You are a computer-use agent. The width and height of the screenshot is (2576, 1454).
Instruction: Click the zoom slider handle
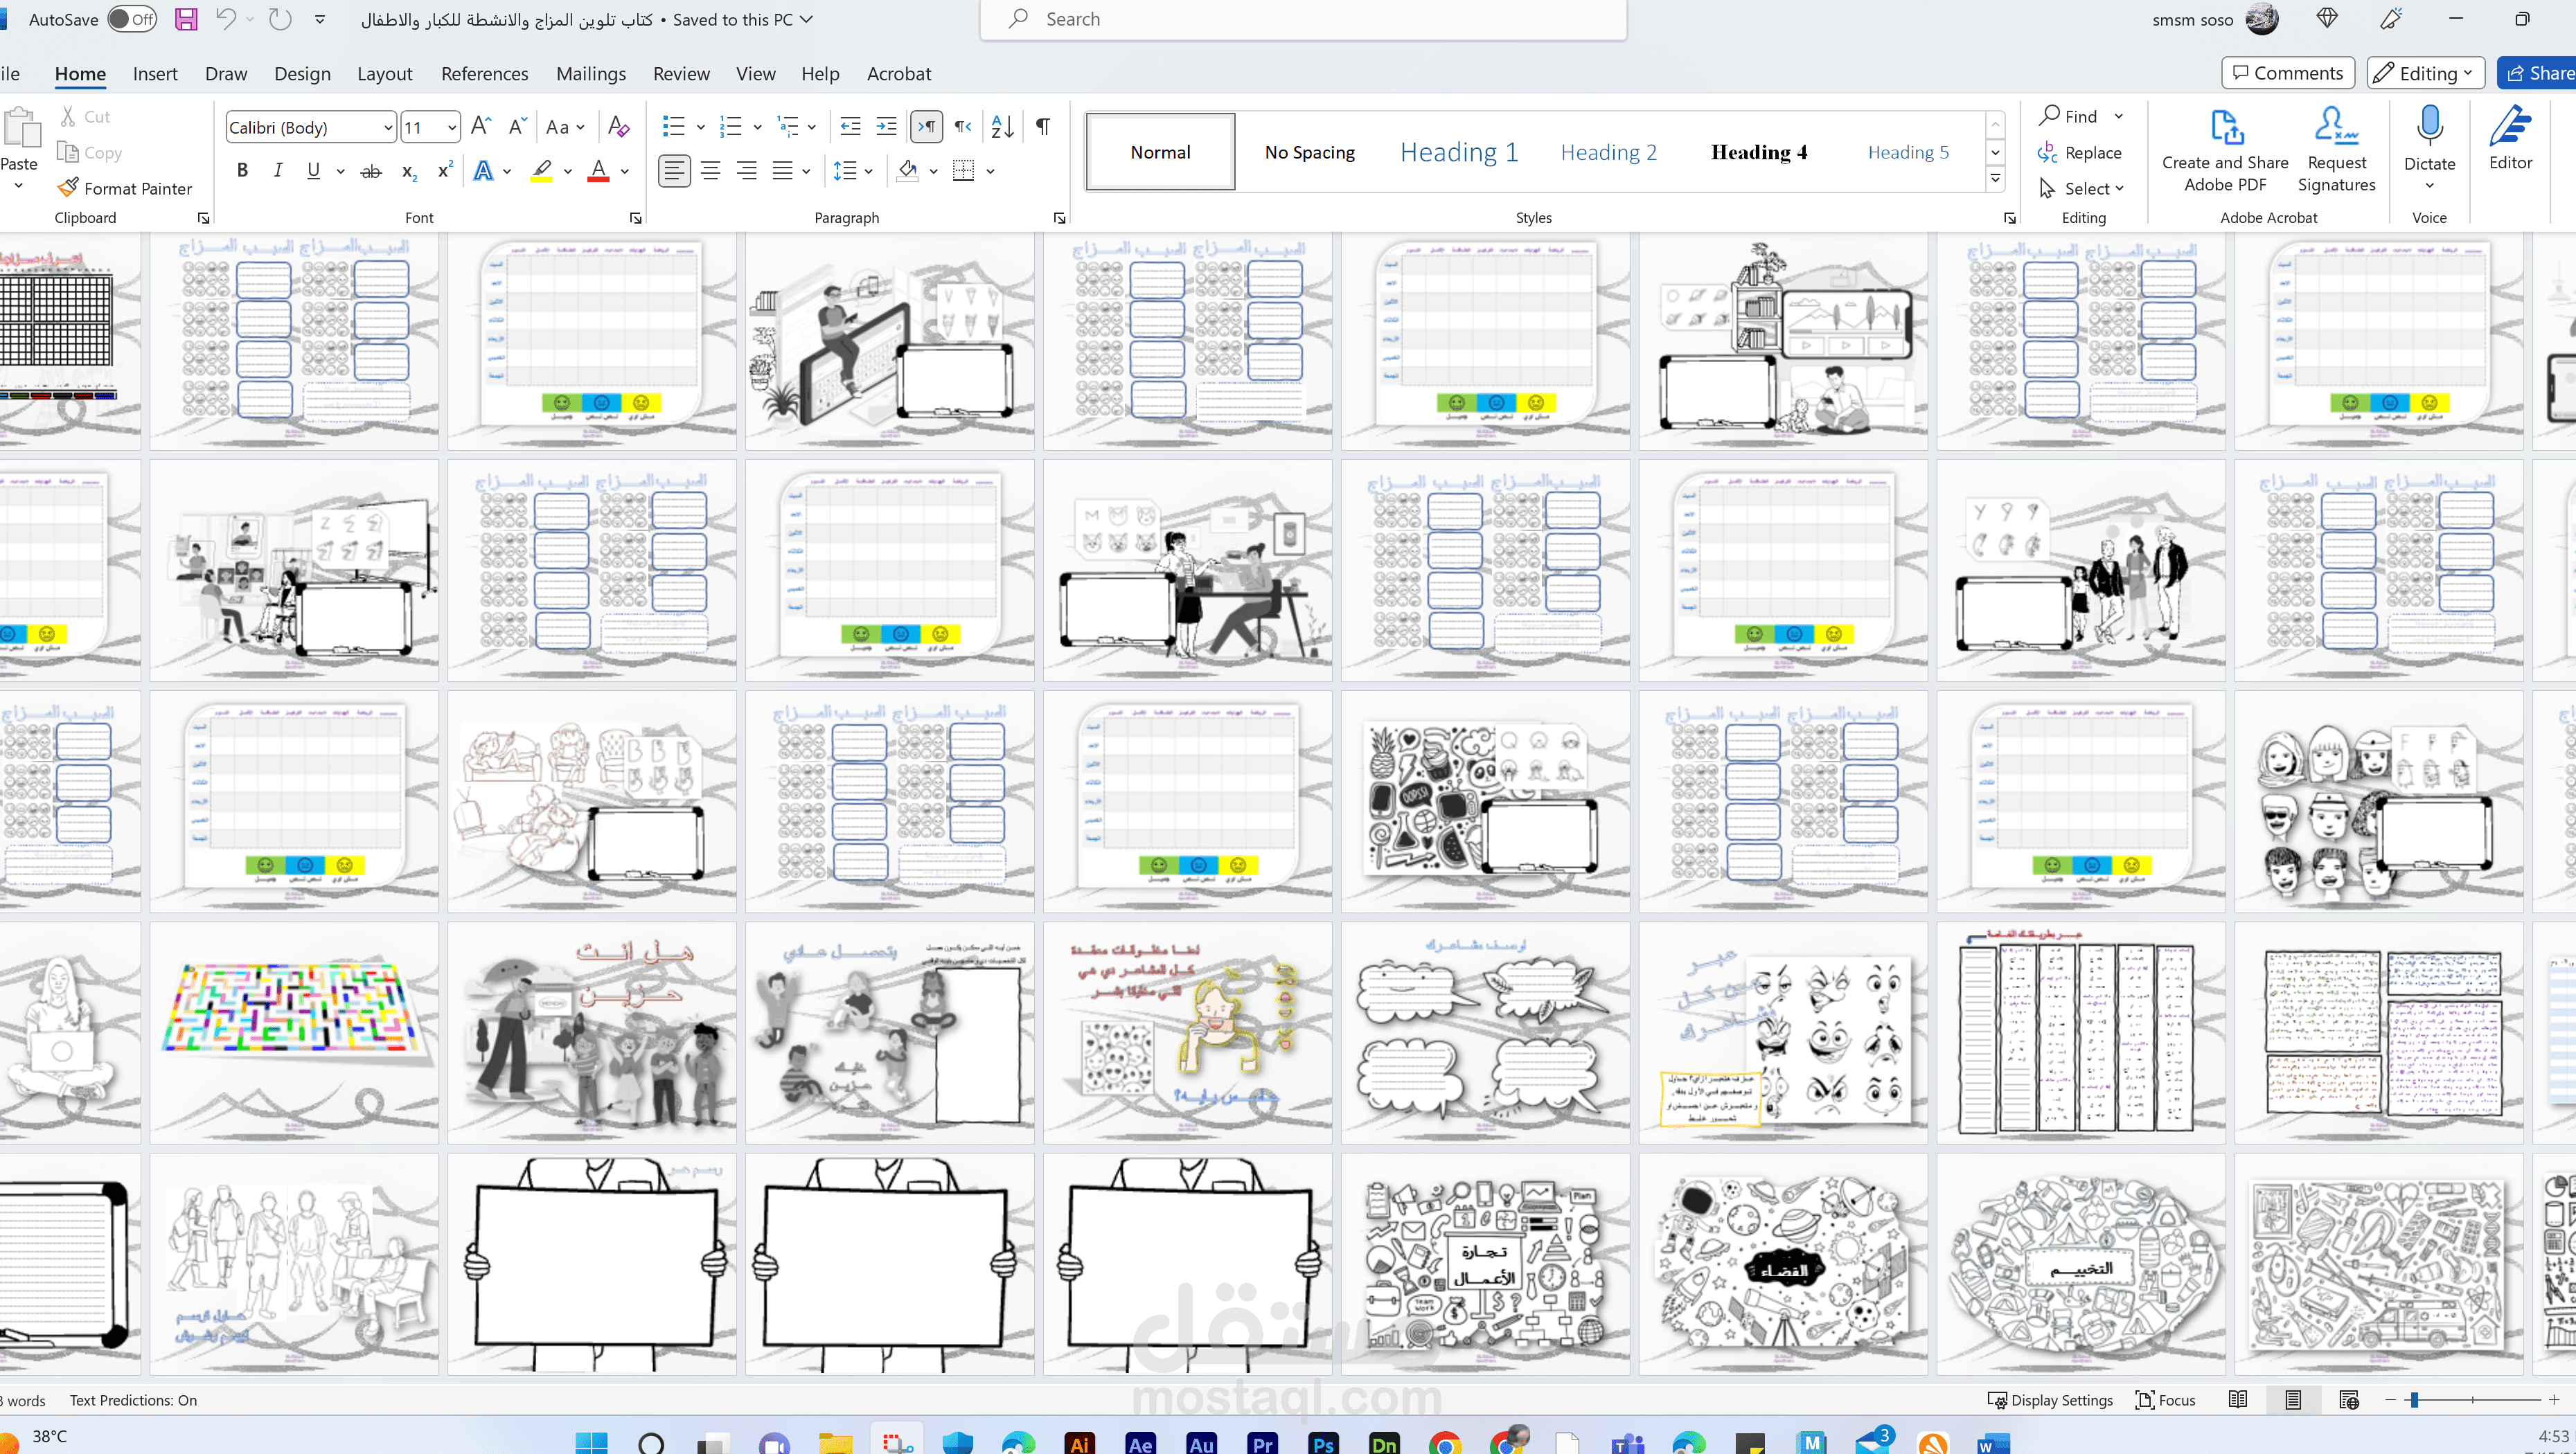(x=2414, y=1400)
